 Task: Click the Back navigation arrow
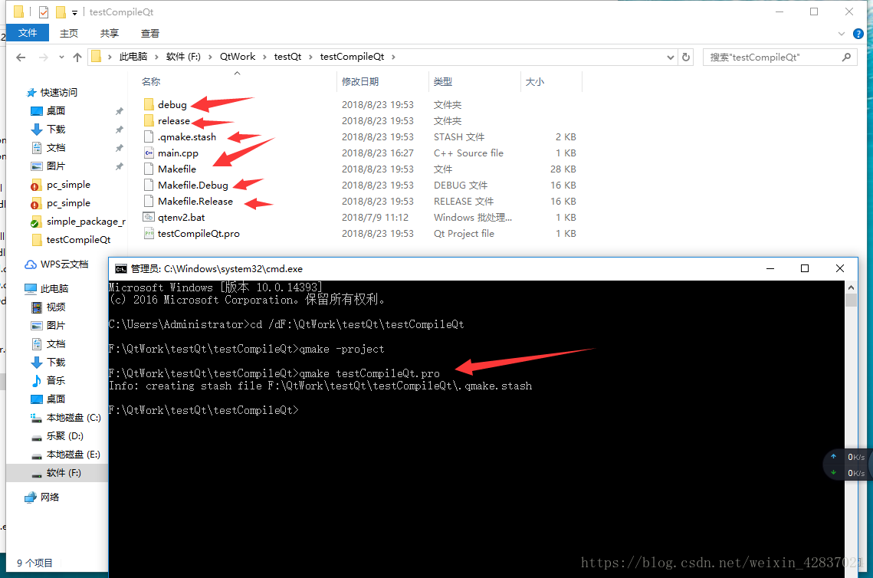click(21, 57)
